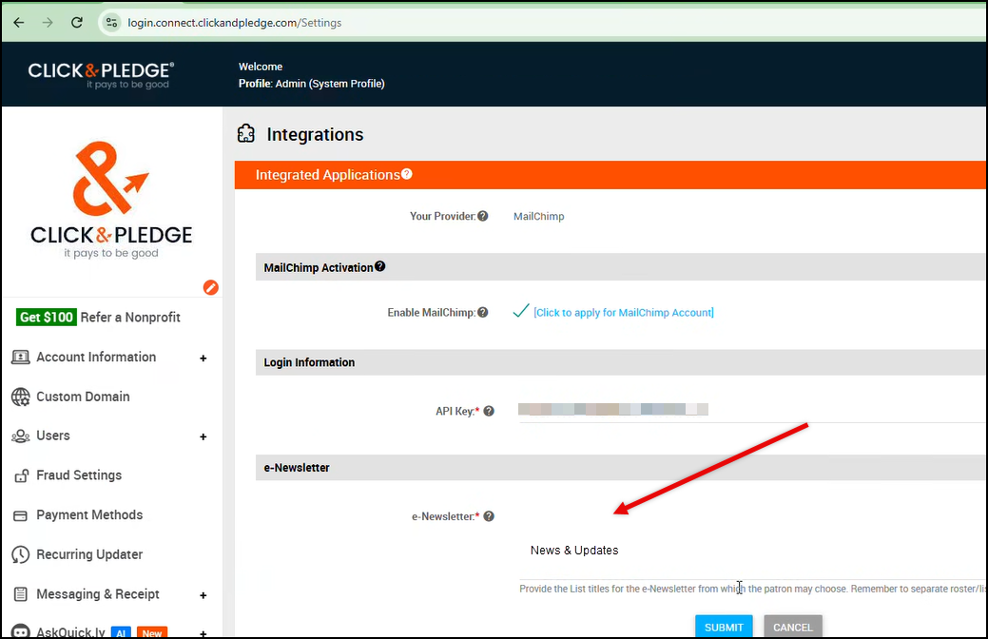Click the Fraud Settings lock icon
Viewport: 988px width, 639px height.
[21, 475]
